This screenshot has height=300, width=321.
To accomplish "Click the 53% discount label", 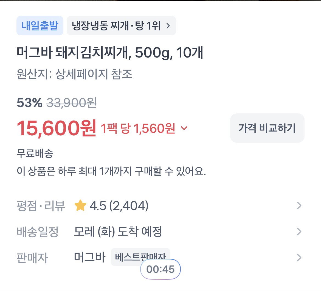I will (x=29, y=103).
